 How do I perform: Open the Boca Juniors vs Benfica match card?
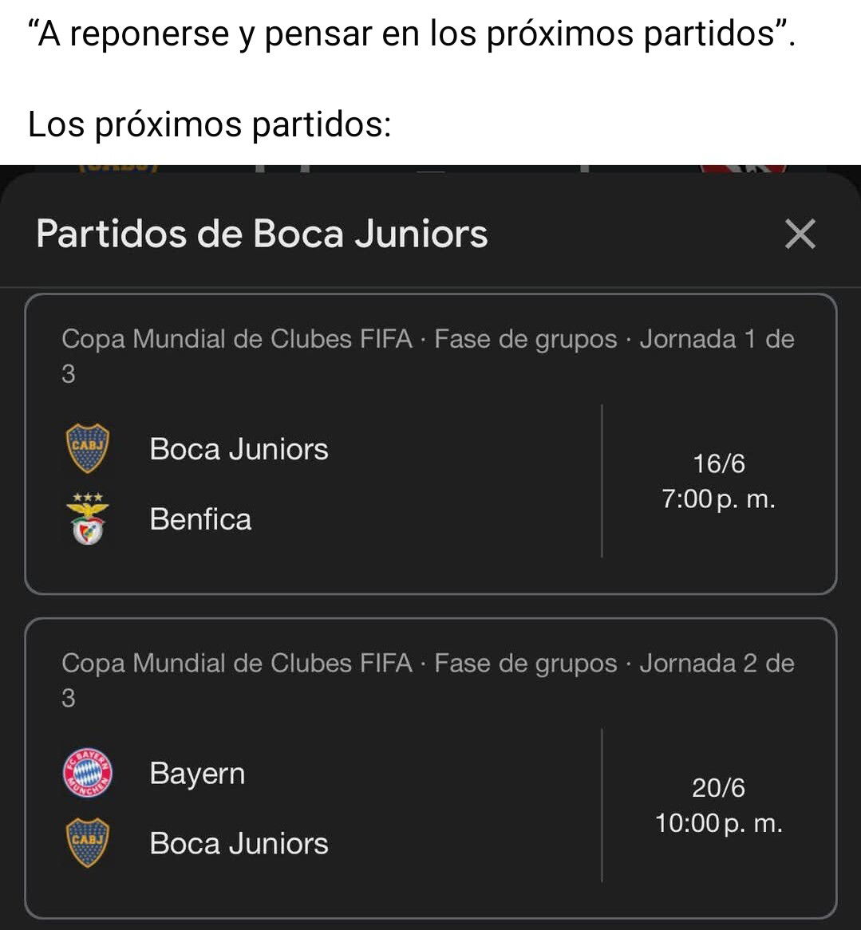coord(431,443)
